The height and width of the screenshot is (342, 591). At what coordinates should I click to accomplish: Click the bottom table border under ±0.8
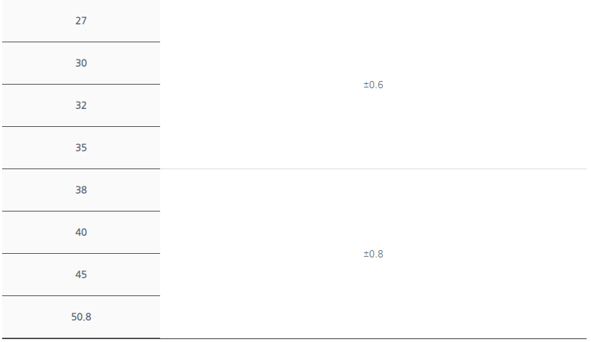coord(373,338)
